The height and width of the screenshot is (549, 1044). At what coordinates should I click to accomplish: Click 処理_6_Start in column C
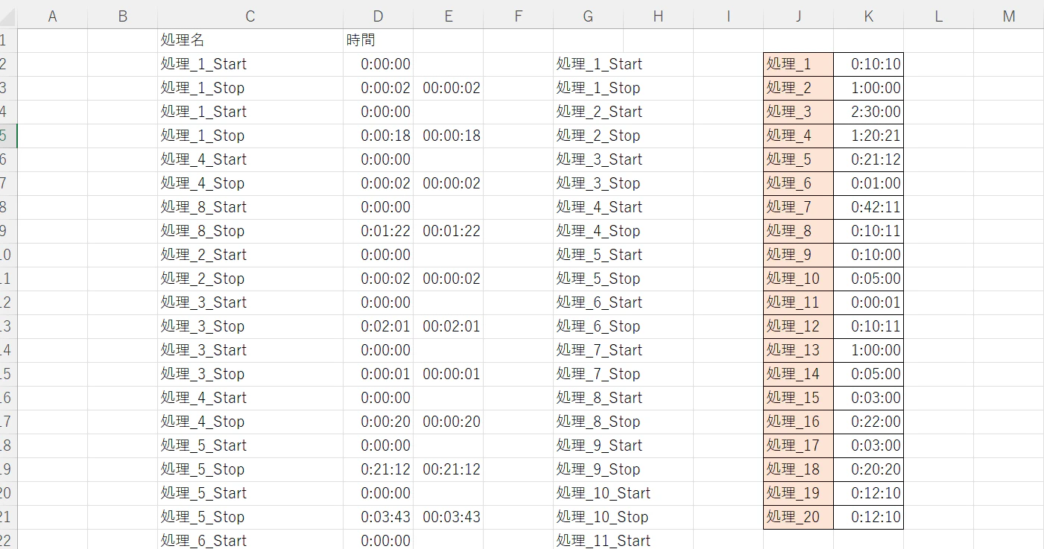(x=250, y=540)
